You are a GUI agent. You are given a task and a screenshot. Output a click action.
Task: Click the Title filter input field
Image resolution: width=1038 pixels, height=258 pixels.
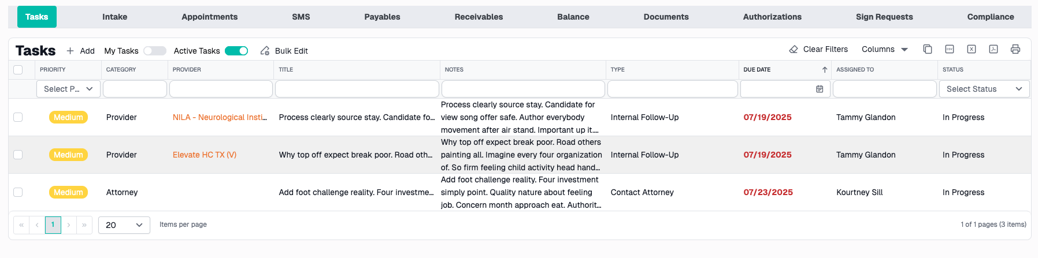tap(357, 89)
